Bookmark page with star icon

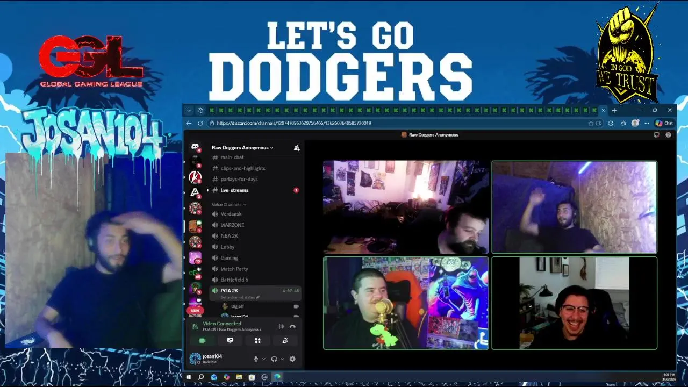point(591,123)
